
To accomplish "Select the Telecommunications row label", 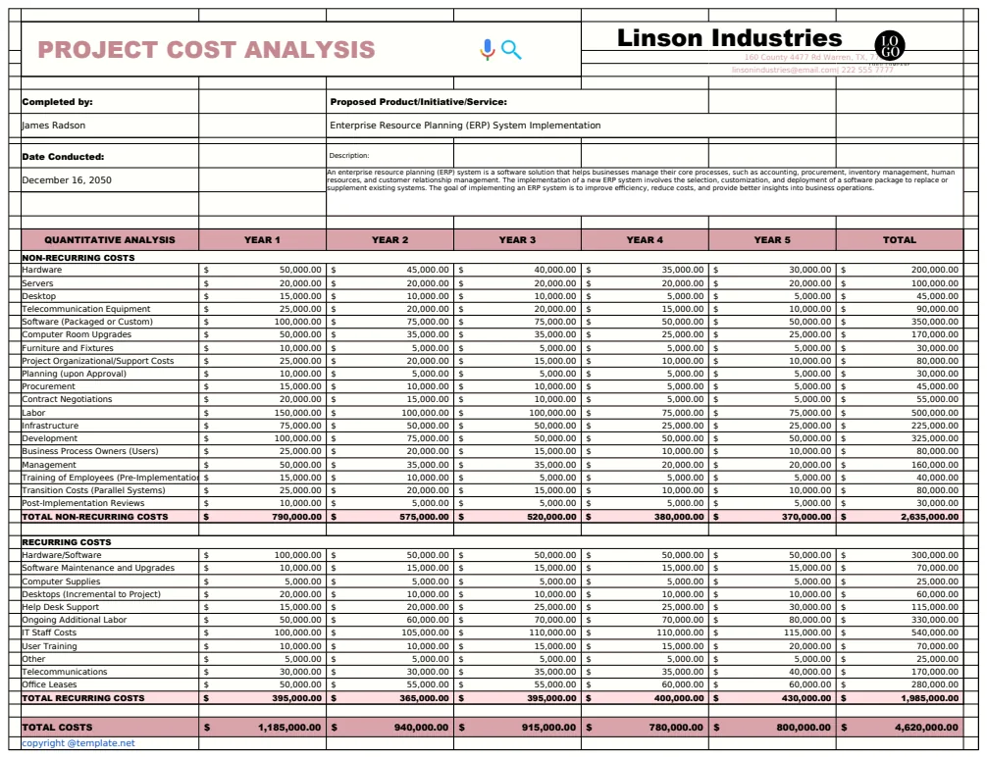I will click(x=65, y=672).
